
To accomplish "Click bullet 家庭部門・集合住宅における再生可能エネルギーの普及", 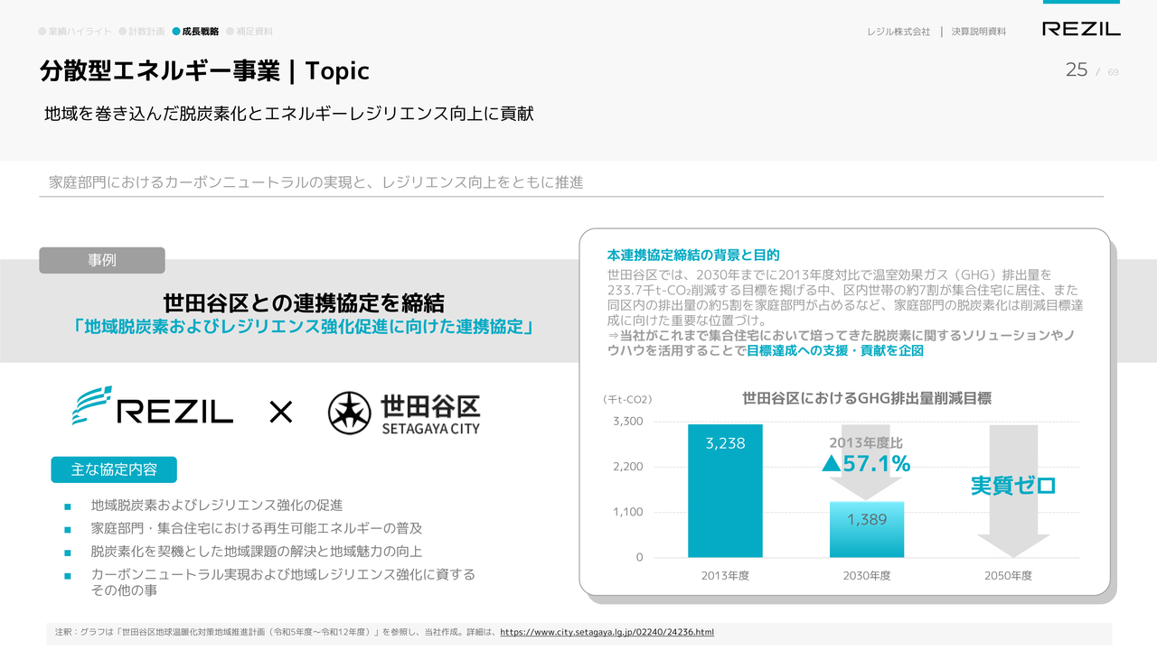I will pos(257,528).
